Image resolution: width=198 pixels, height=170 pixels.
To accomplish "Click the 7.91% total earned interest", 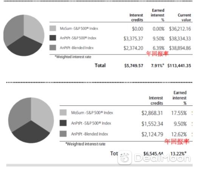I will click(158, 66).
